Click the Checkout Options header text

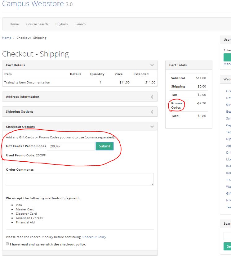click(20, 127)
